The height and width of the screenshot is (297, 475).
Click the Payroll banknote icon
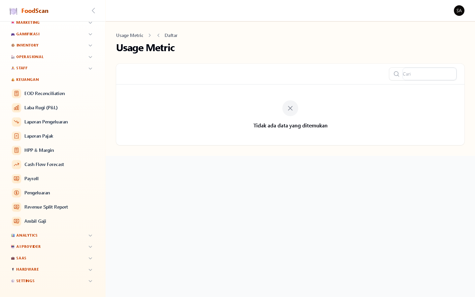click(16, 179)
